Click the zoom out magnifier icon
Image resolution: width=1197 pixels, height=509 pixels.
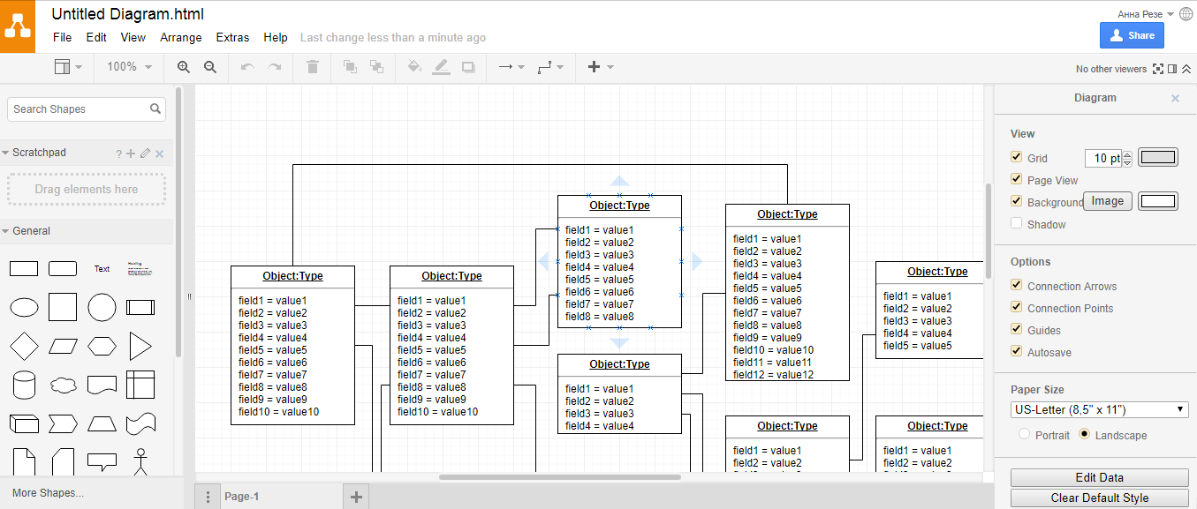coord(210,67)
